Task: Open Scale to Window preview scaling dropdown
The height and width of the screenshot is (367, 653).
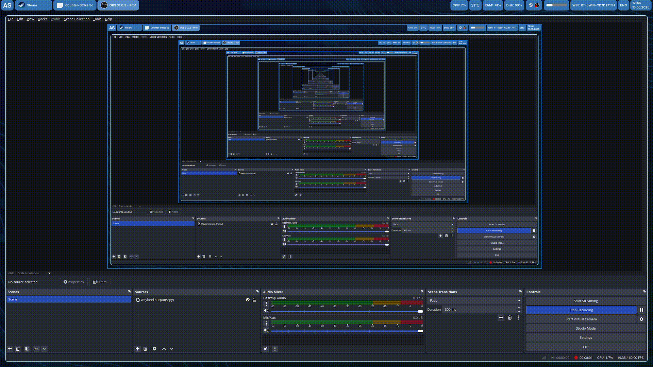Action: pos(34,273)
